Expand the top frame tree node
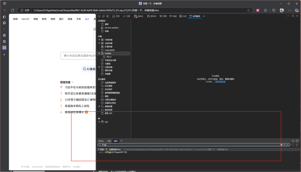301x172 pixels. coord(99,122)
